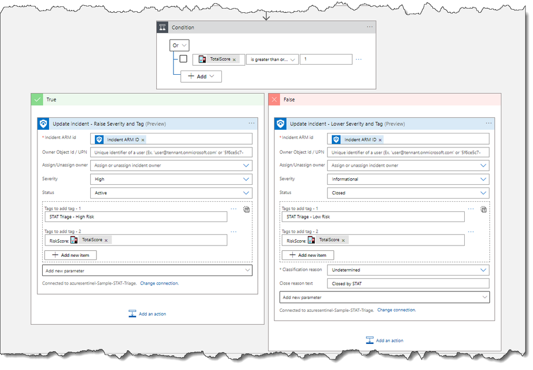This screenshot has width=533, height=370.
Task: Click the Add button in Condition
Action: [201, 76]
